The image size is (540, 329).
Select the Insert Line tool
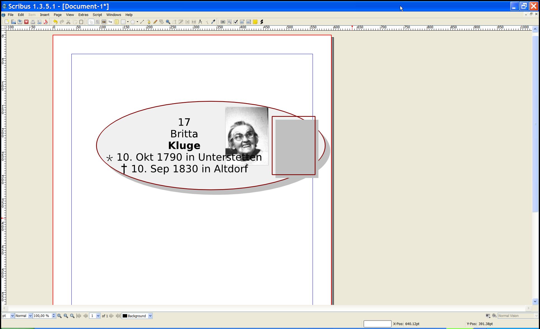point(142,22)
